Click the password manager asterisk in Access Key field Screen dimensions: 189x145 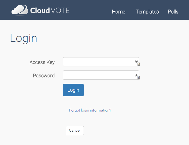tap(136, 62)
